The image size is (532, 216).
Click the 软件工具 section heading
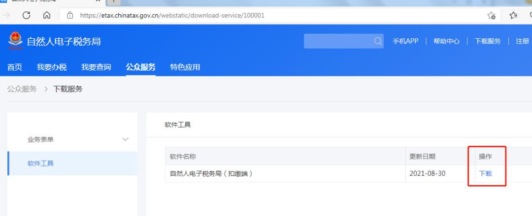pyautogui.click(x=178, y=125)
